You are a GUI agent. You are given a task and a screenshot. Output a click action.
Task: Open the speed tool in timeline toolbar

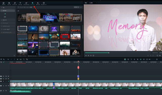click(x=21, y=59)
